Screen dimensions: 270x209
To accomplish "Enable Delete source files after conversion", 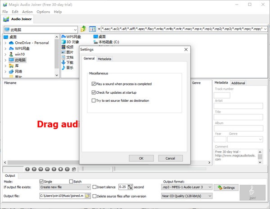I will [94, 196].
